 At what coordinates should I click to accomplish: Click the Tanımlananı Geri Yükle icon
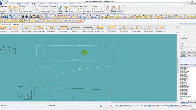point(119,9)
